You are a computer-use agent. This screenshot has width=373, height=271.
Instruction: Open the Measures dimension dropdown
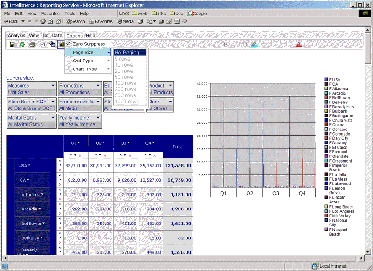pyautogui.click(x=53, y=85)
